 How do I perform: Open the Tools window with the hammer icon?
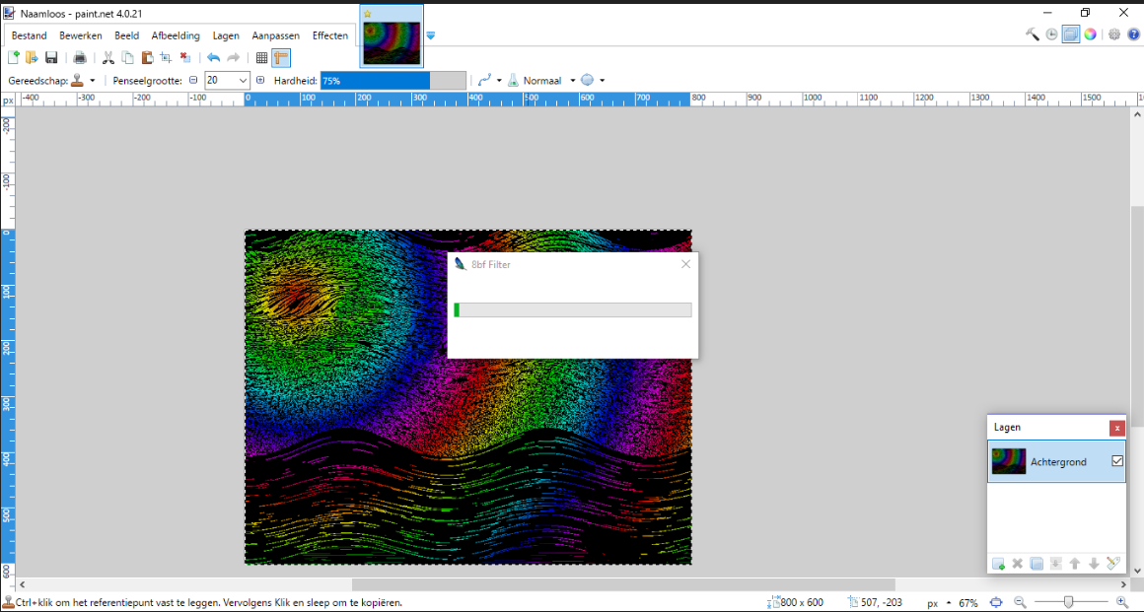tap(1033, 34)
